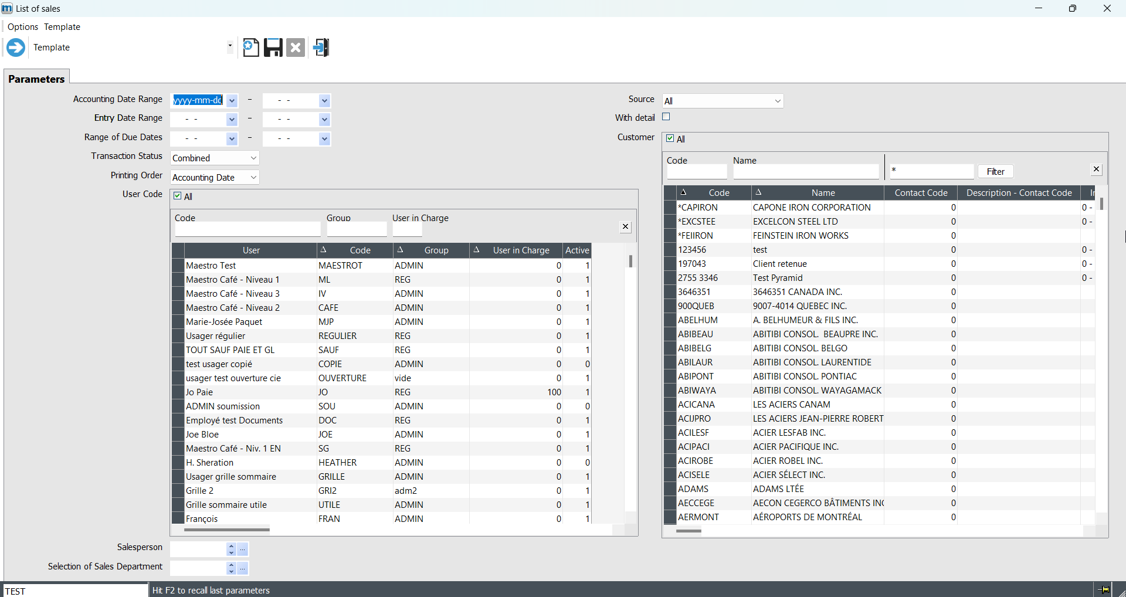Click the delete template X icon
Image resolution: width=1126 pixels, height=597 pixels.
[x=296, y=48]
